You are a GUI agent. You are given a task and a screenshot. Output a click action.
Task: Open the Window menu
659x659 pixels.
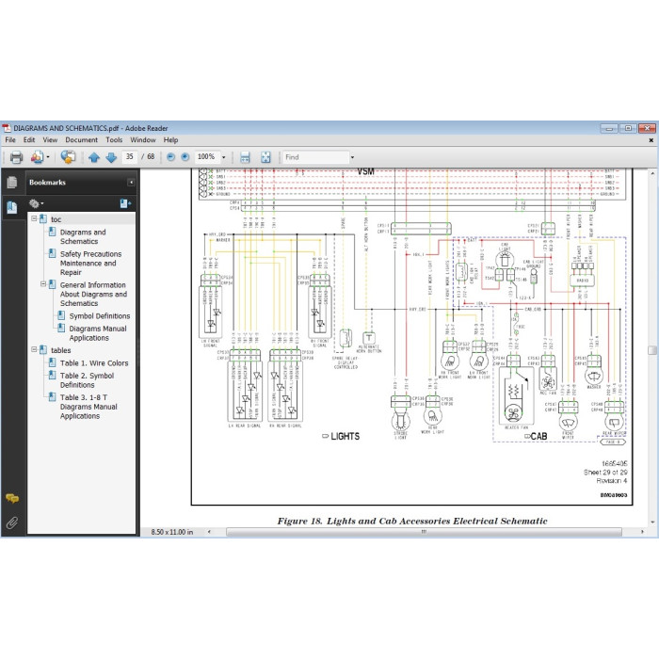(143, 140)
